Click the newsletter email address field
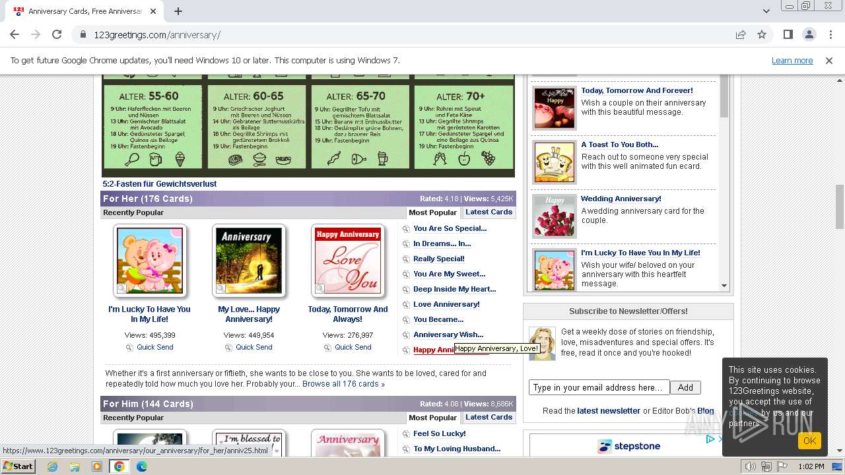Viewport: 845px width, 475px height. (x=599, y=387)
